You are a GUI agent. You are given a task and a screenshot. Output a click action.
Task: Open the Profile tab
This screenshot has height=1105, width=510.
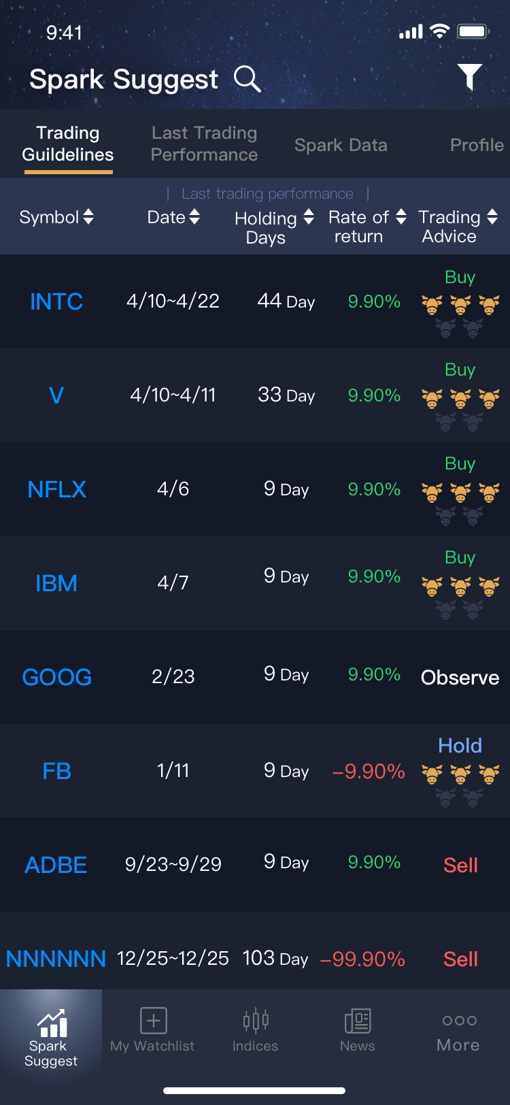pyautogui.click(x=477, y=145)
